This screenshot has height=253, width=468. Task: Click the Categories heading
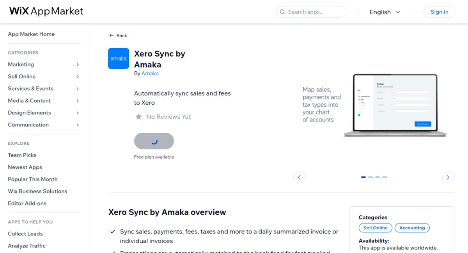[373, 218]
